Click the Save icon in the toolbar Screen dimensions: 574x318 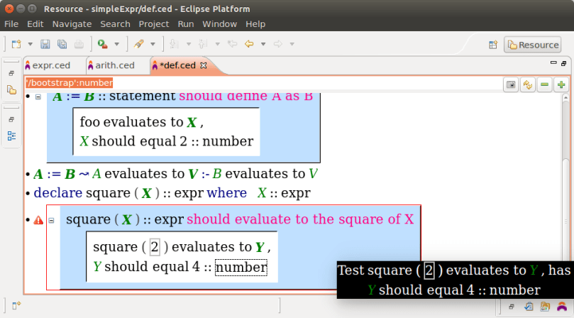click(x=45, y=44)
